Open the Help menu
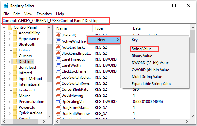The height and width of the screenshot is (126, 197). 60,14
